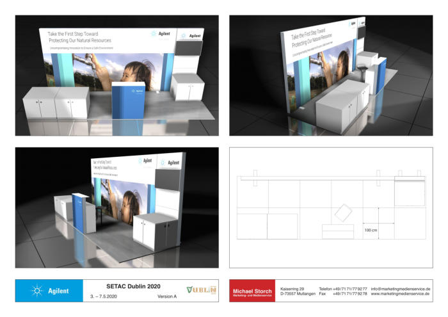Click the Agilent logo in the blue footer

click(49, 291)
